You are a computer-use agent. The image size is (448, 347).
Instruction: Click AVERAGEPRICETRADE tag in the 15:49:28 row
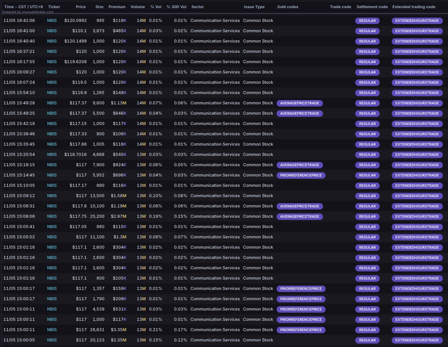pos(300,103)
